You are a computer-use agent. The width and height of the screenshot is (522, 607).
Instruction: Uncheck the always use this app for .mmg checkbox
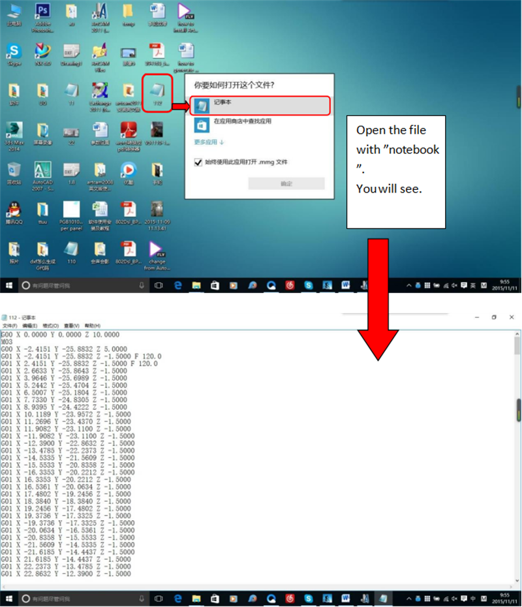pyautogui.click(x=199, y=163)
